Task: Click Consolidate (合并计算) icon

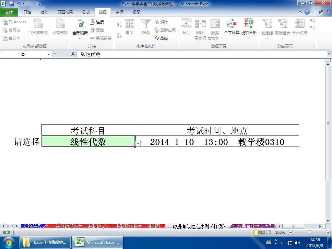Action: click(231, 27)
